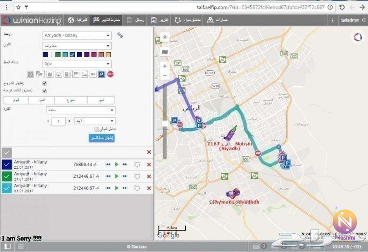This screenshot has height=252, width=368.
Task: Click the map layers icon on map
Action: tap(165, 52)
